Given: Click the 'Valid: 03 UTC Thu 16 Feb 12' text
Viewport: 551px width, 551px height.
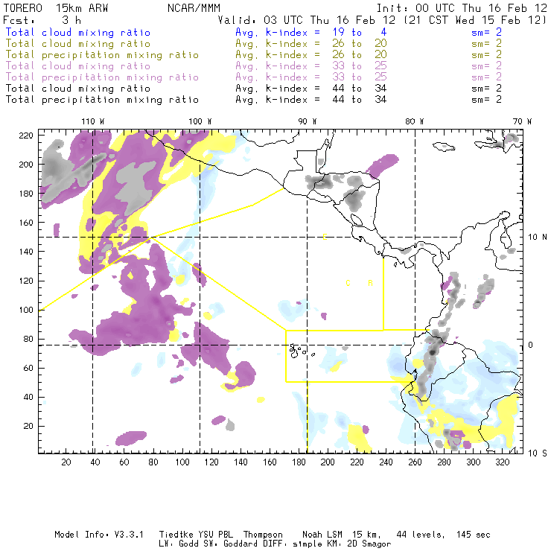Looking at the screenshot, I should pyautogui.click(x=307, y=20).
